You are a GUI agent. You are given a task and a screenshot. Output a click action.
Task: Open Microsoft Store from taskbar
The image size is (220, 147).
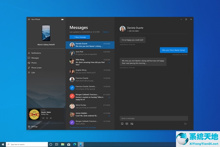pos(69,144)
